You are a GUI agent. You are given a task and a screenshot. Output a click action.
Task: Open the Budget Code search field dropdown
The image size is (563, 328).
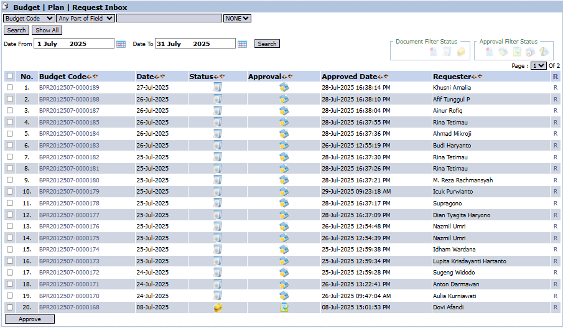point(29,19)
